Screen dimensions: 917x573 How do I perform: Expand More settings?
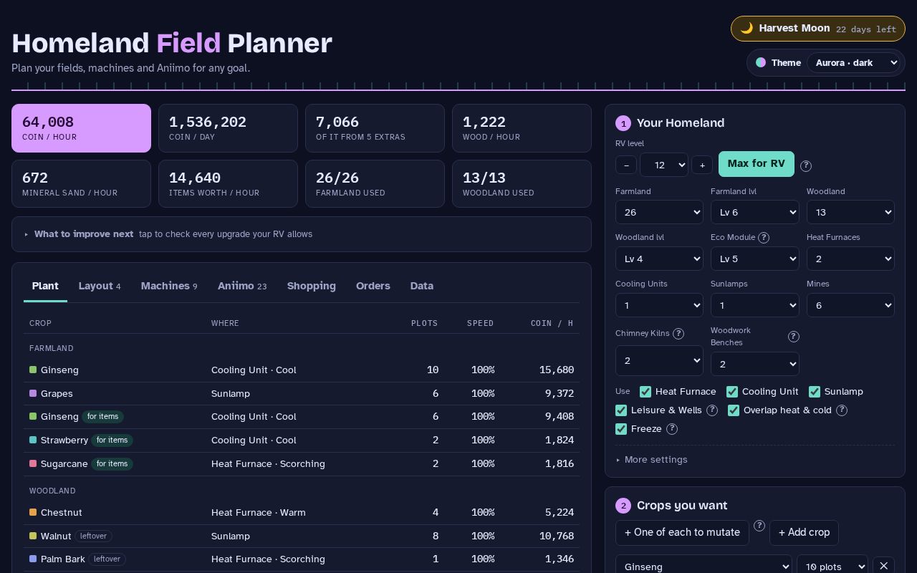(x=652, y=460)
